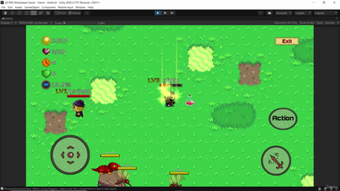Click the "1010" gold count
Screen dimensions: 340x191
(x=59, y=40)
